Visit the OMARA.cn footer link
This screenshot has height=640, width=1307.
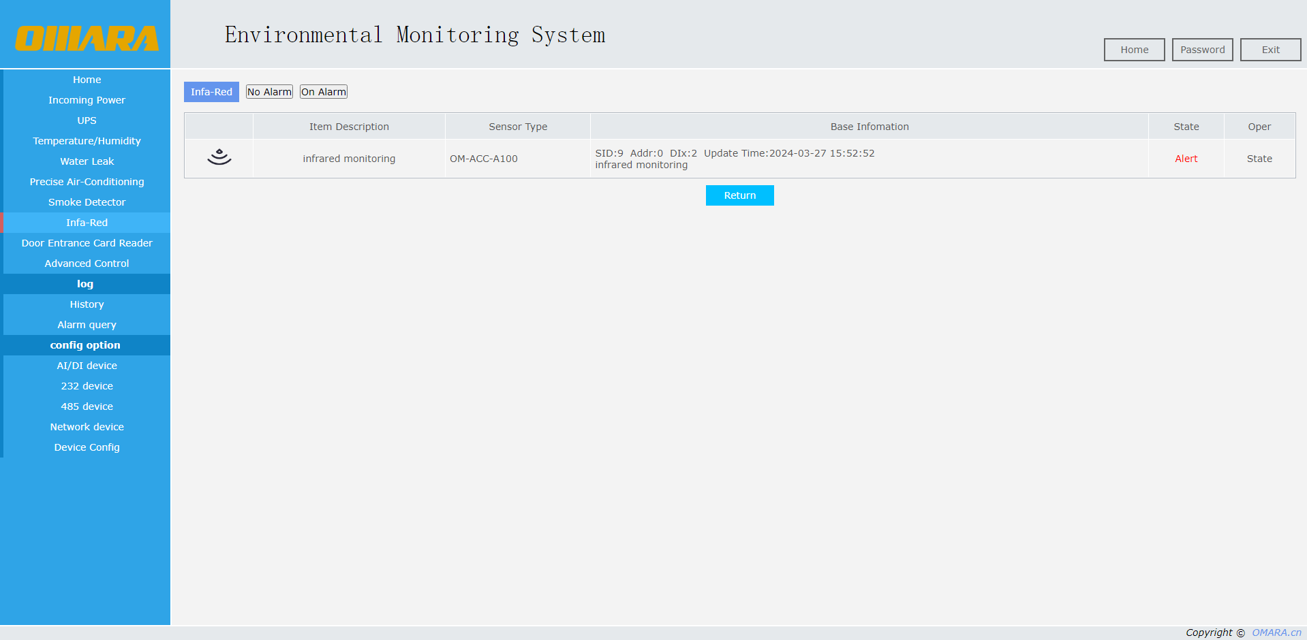1276,633
